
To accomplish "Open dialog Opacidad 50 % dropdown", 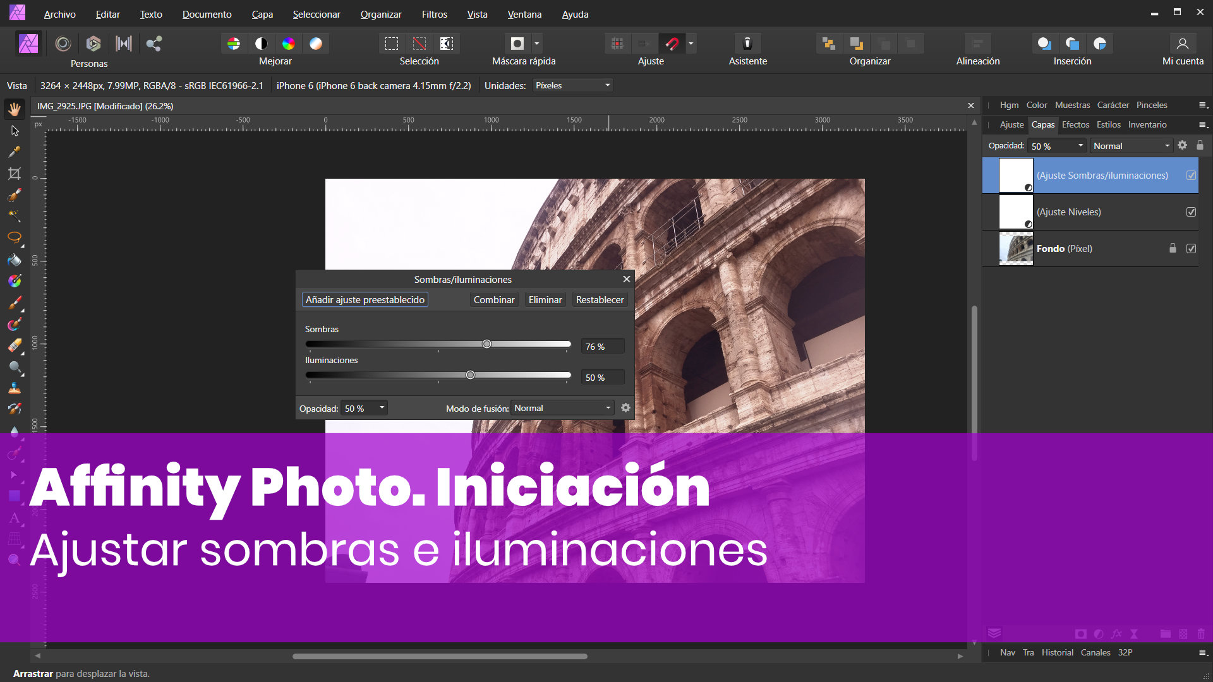I will click(364, 409).
